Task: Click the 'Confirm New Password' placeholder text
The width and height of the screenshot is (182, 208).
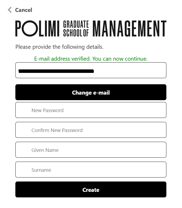Action: pyautogui.click(x=57, y=130)
